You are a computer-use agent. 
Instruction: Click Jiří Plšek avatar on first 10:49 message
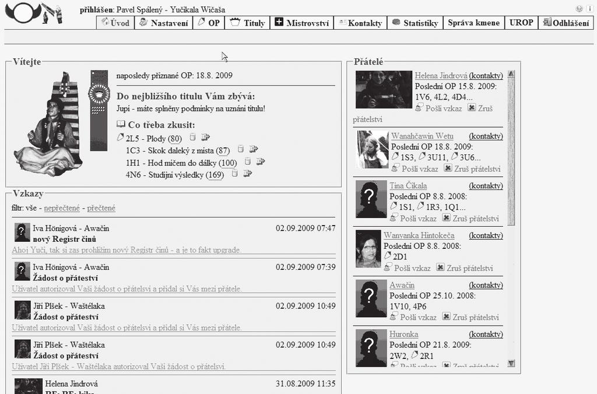pos(23,310)
